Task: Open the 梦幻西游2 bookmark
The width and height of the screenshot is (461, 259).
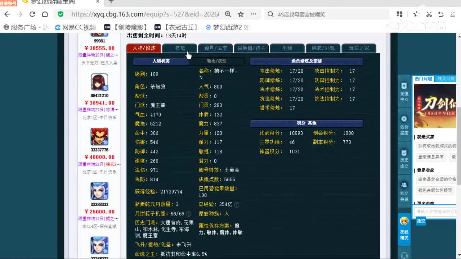Action: click(x=228, y=27)
